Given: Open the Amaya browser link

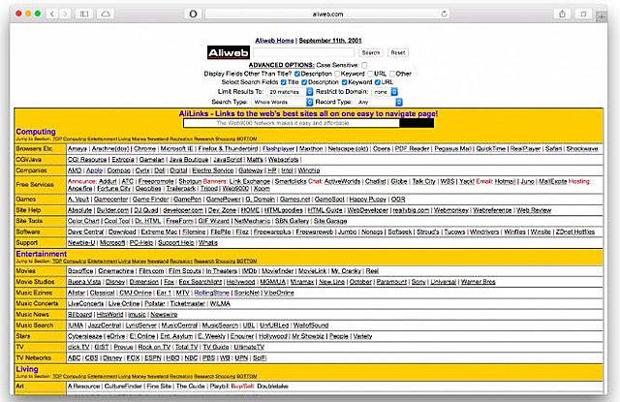Looking at the screenshot, I should (x=77, y=148).
